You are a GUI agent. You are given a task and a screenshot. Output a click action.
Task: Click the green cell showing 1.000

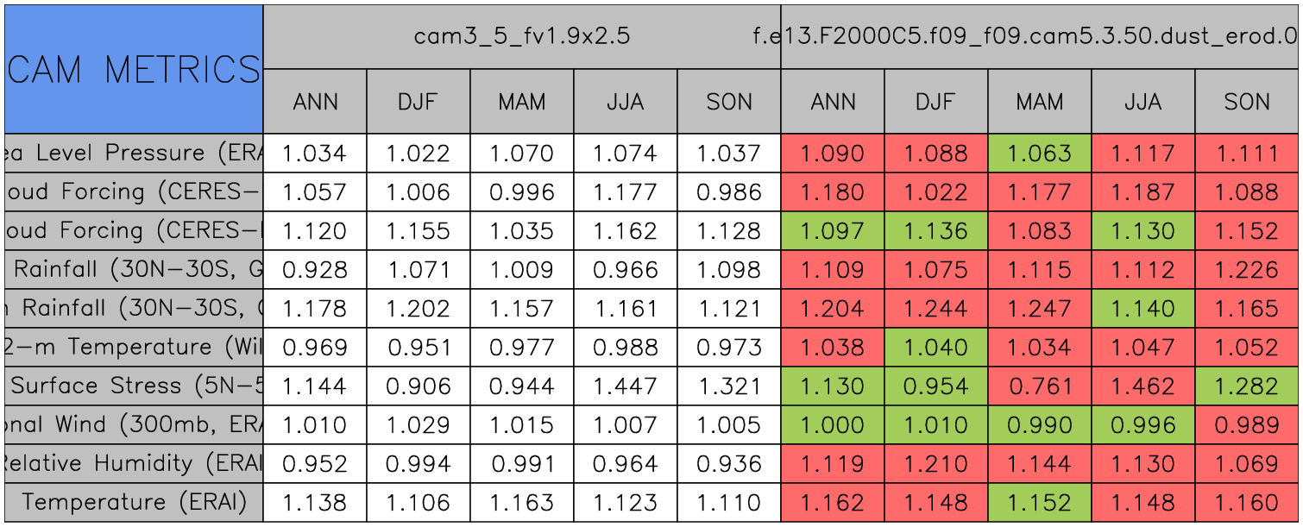click(x=833, y=424)
